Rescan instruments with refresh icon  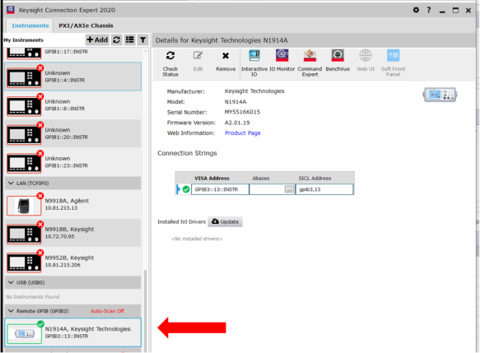point(117,39)
